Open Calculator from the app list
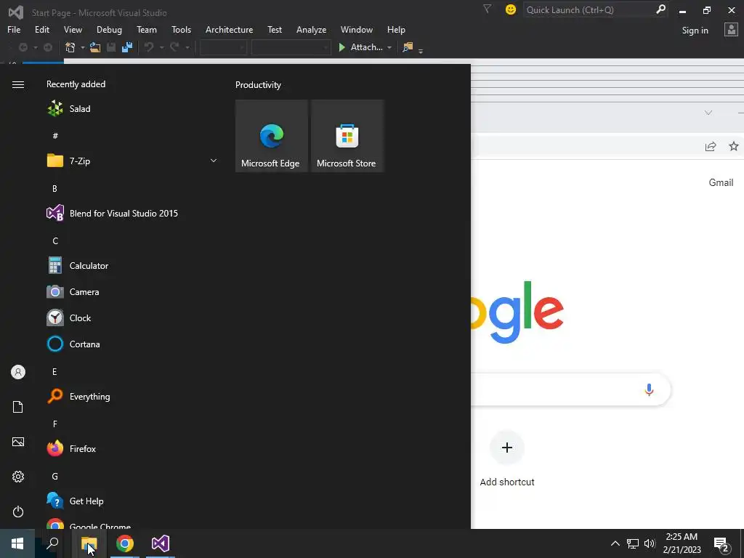 [132, 266]
